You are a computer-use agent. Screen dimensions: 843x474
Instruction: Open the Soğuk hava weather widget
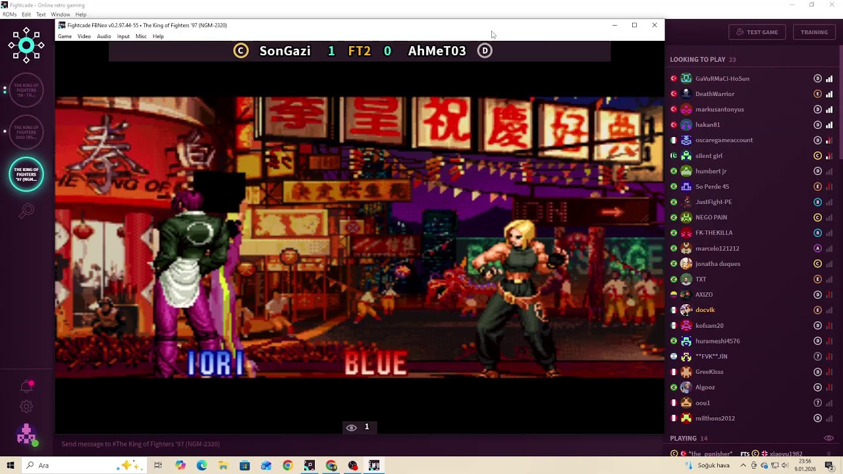[x=709, y=465]
